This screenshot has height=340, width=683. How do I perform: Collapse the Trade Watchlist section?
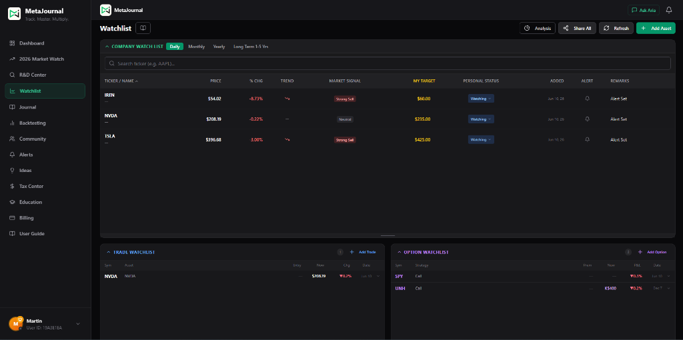(109, 252)
